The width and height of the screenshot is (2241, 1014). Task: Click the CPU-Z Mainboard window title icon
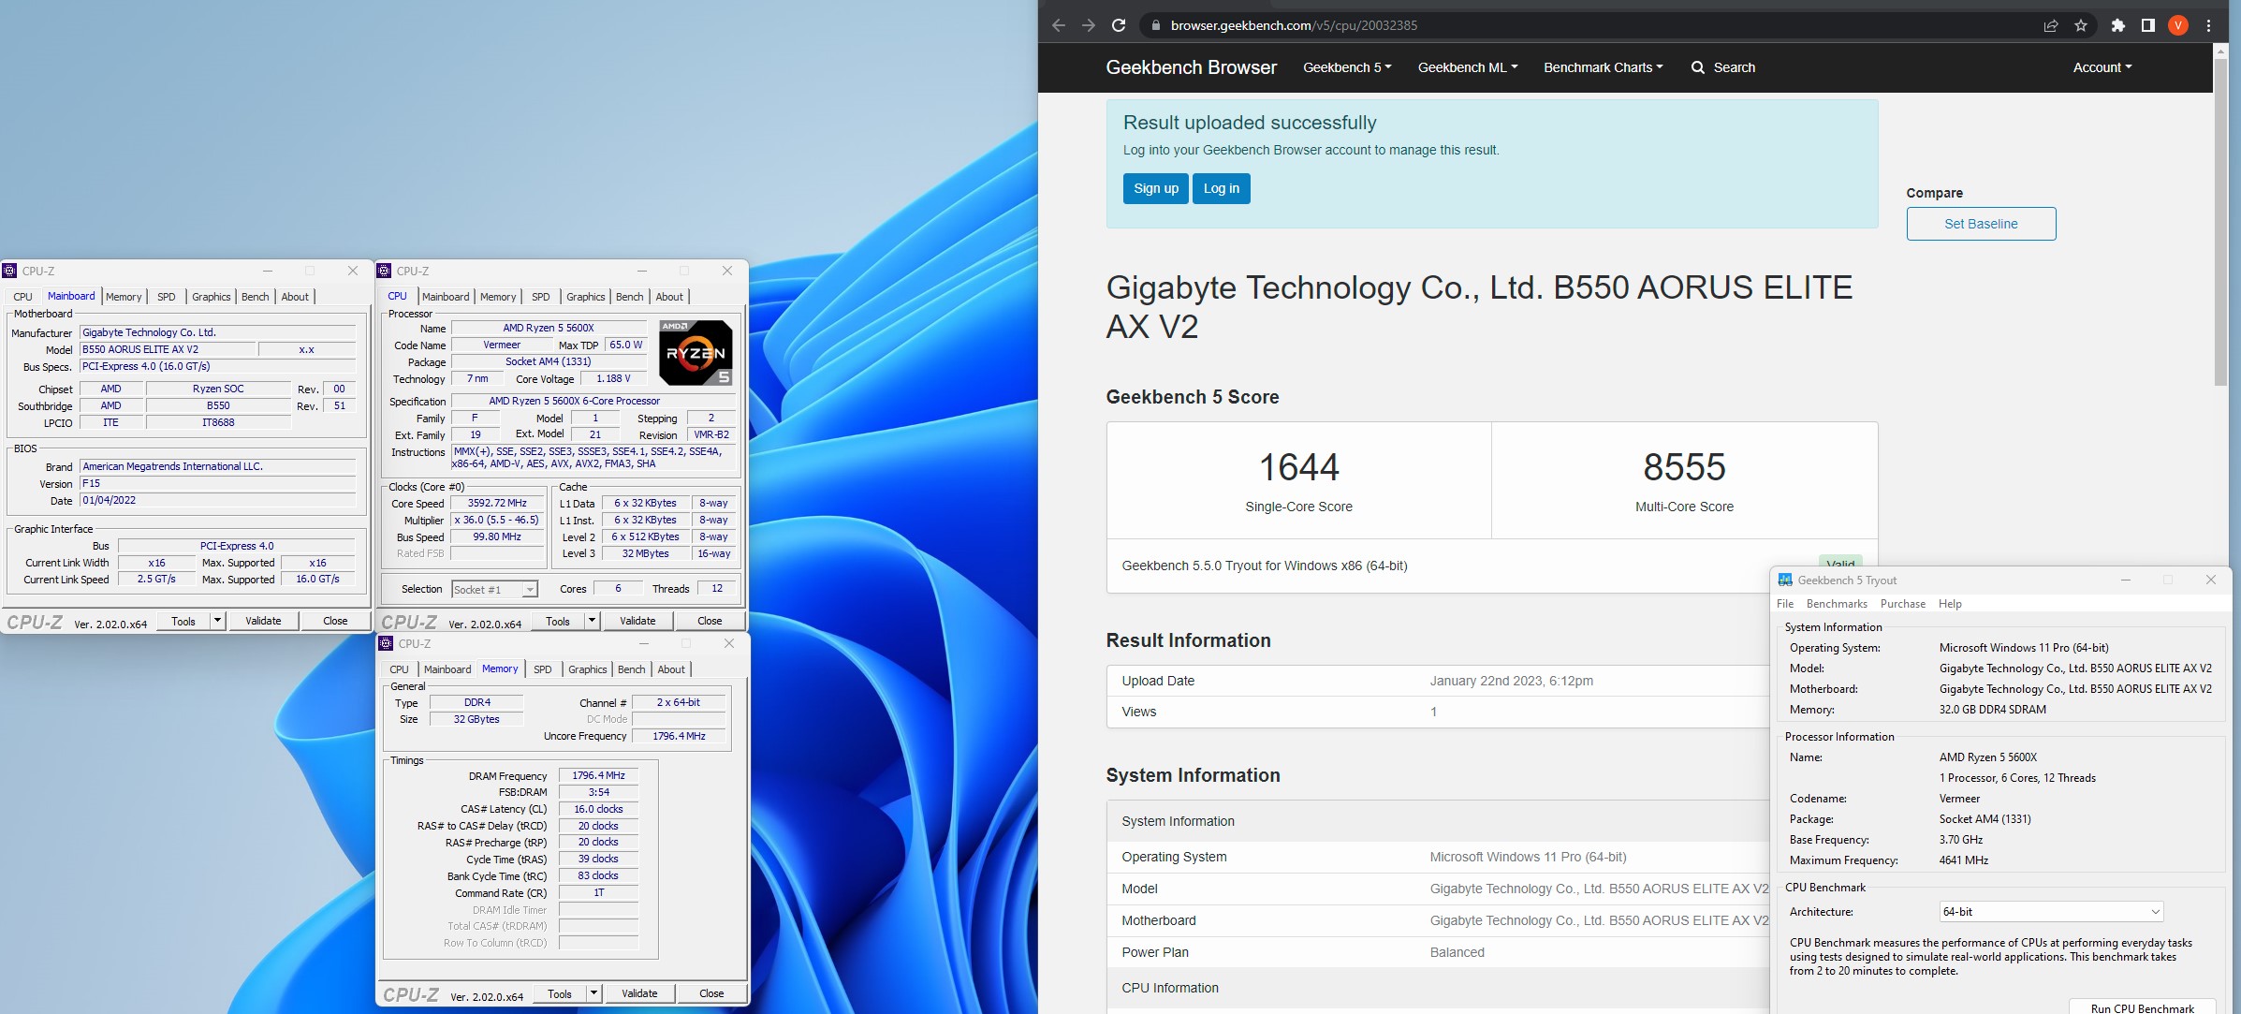click(10, 271)
